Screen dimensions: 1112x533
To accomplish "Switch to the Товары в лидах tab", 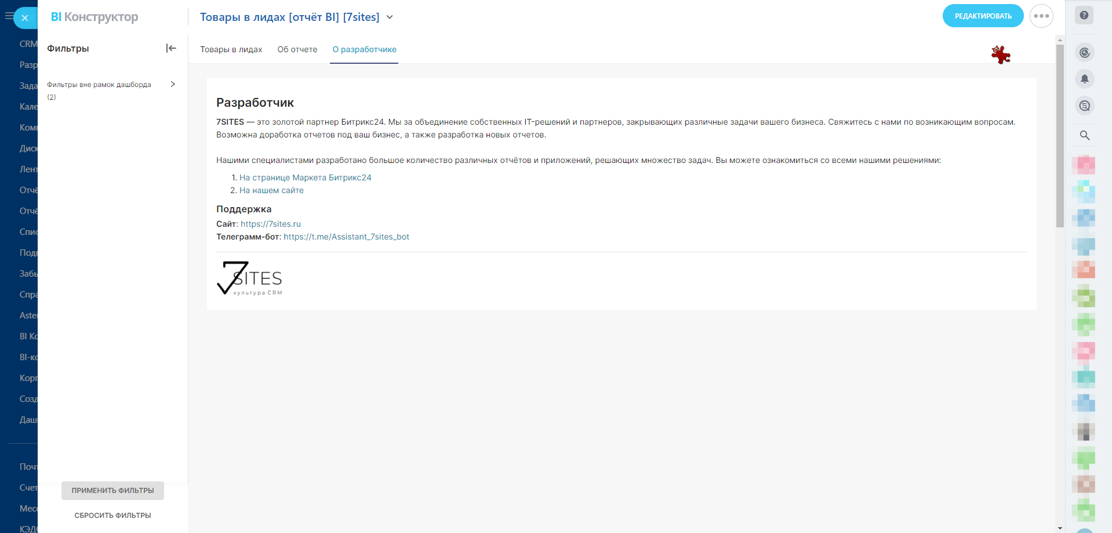I will point(231,49).
